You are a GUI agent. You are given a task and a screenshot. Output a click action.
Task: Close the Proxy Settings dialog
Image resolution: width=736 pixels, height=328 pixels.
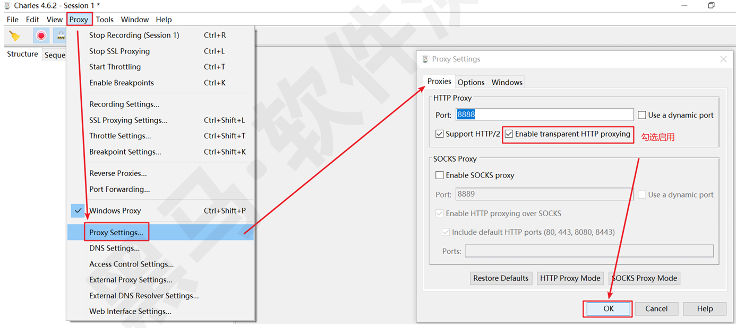click(x=723, y=59)
